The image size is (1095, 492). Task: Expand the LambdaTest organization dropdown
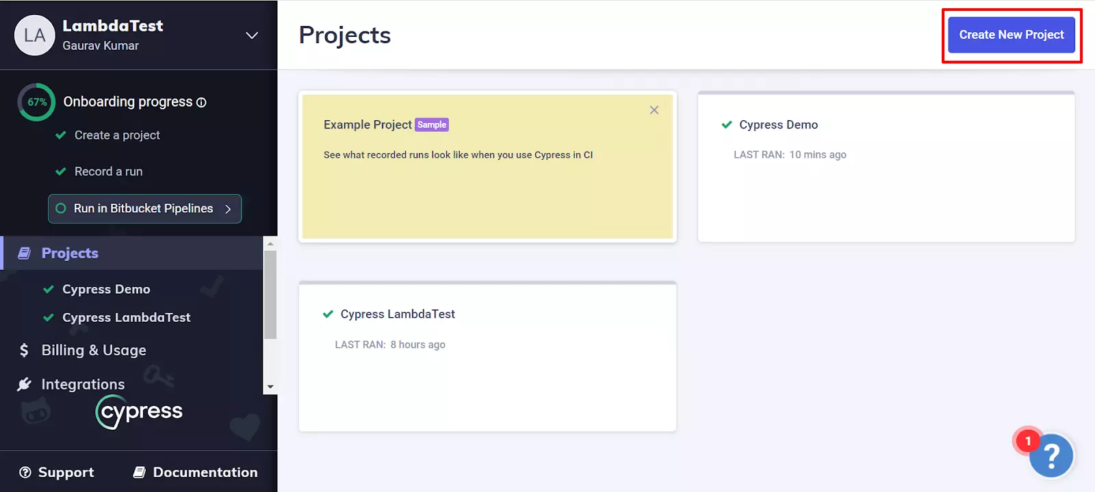pos(252,36)
